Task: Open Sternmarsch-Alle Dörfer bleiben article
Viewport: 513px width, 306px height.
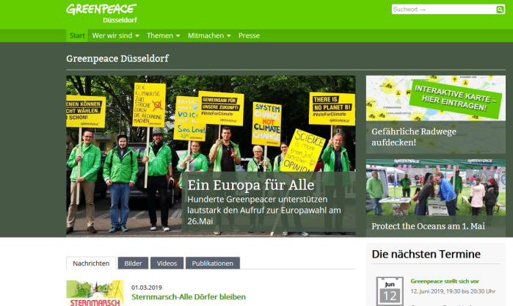Action: (189, 297)
